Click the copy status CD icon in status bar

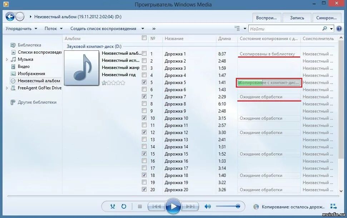click(x=256, y=207)
